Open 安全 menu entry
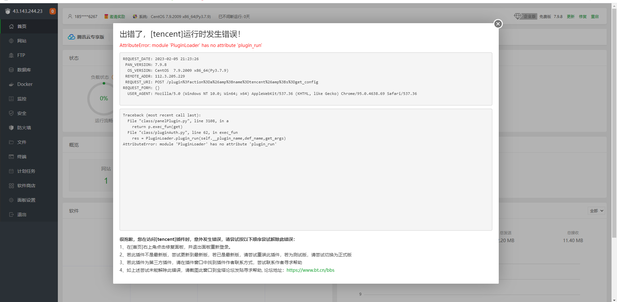 29,113
